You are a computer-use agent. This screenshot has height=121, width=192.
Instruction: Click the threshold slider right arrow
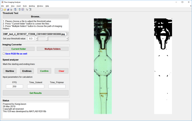[x=67, y=39]
